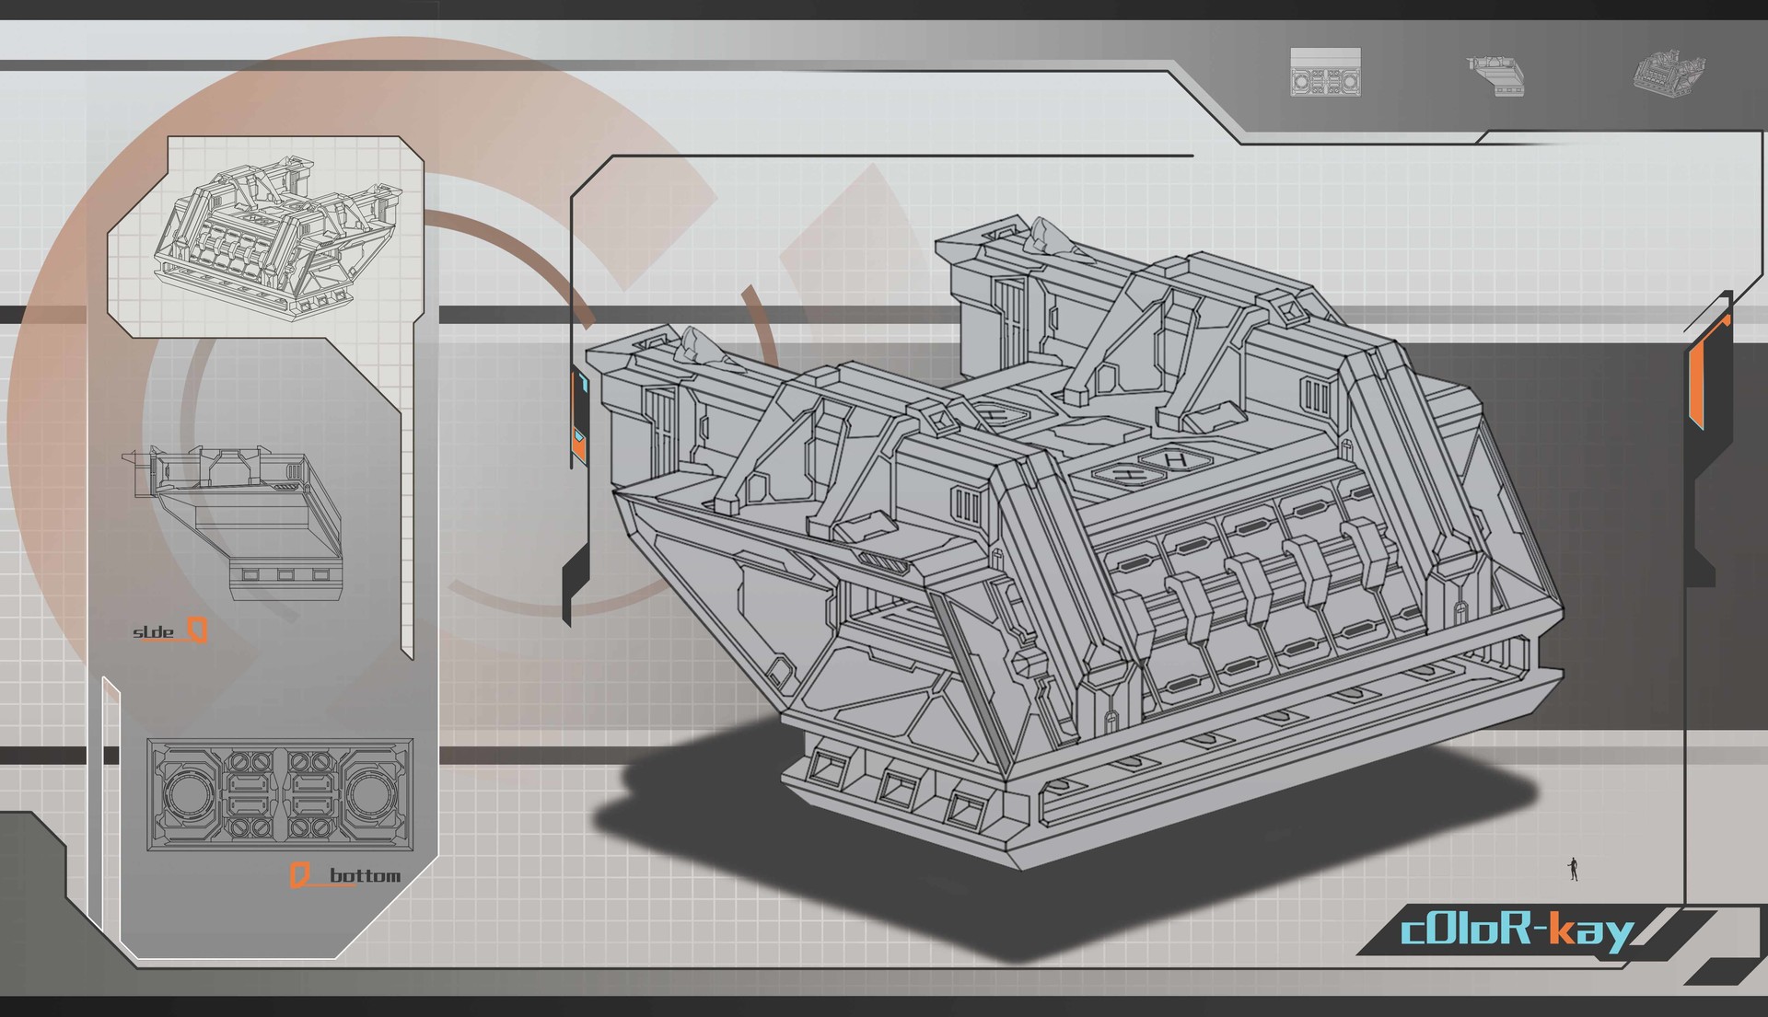Click the orange bracket icon beside 'bottom'

coord(298,875)
